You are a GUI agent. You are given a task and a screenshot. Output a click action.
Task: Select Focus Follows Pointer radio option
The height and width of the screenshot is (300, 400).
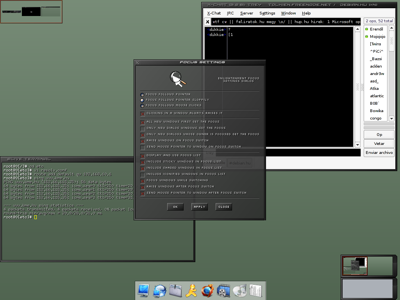coord(142,95)
